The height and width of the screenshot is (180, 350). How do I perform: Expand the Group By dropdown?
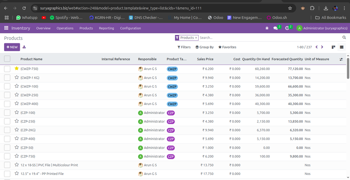[204, 47]
